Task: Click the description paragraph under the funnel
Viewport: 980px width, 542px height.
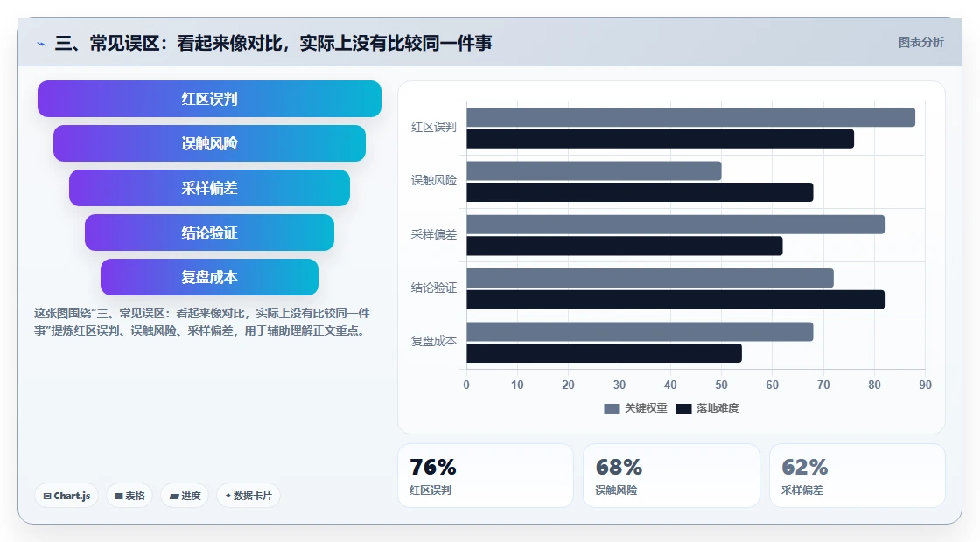Action: click(x=202, y=323)
